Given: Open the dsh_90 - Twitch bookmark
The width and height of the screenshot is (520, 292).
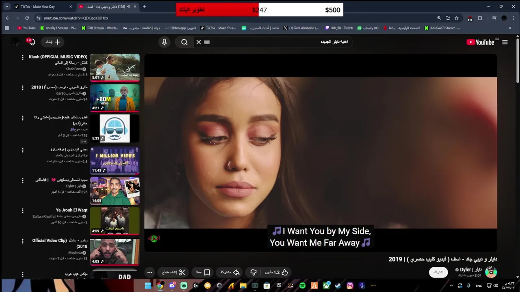Looking at the screenshot, I should 339,28.
